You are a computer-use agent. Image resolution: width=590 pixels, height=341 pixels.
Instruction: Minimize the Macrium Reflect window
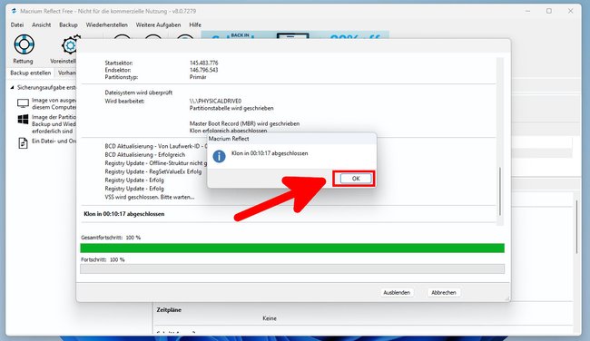(527, 11)
